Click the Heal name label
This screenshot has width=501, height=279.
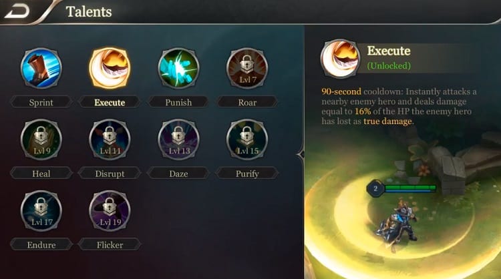coord(41,174)
